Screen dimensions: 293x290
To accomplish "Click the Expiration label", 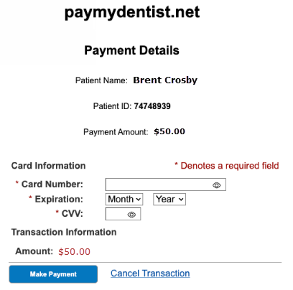I will click(x=59, y=199).
